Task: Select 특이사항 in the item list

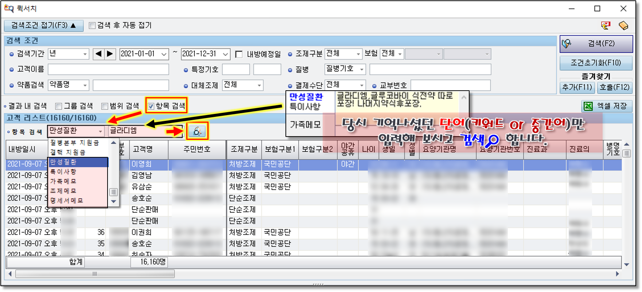Action: tap(63, 171)
